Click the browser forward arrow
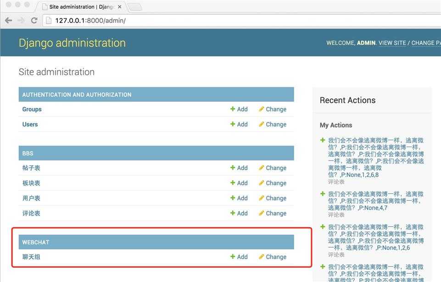The height and width of the screenshot is (282, 441). (x=21, y=21)
